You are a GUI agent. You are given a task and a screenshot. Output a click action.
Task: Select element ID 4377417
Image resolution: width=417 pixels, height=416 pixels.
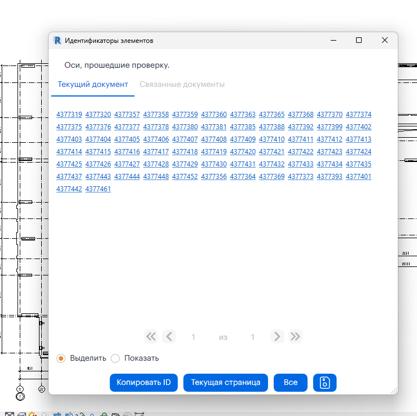click(x=156, y=152)
